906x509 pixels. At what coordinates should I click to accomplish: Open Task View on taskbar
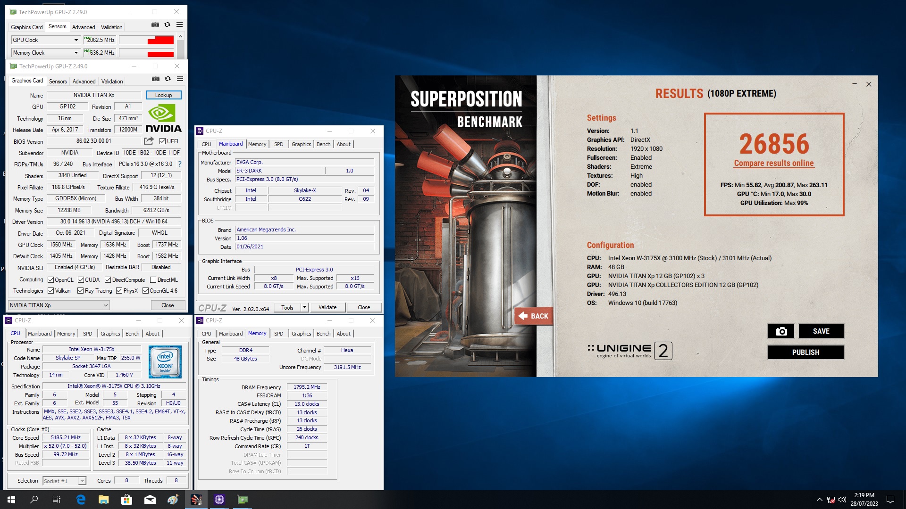57,500
